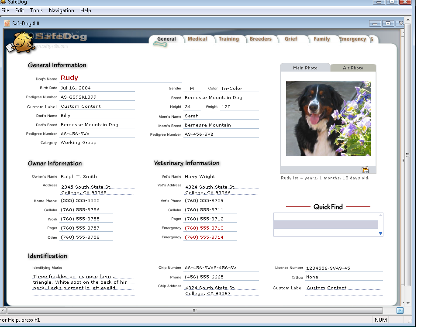Click owner Work phone field

tap(86, 219)
